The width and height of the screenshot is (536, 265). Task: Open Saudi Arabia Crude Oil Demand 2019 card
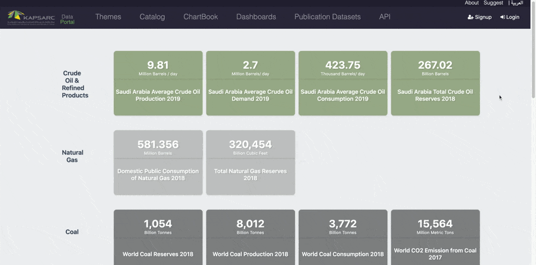coord(250,83)
